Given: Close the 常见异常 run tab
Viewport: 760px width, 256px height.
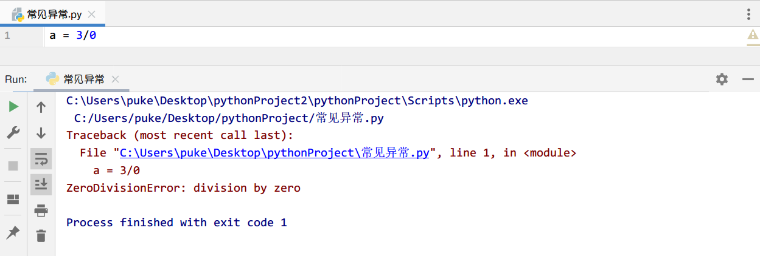Looking at the screenshot, I should pyautogui.click(x=116, y=79).
